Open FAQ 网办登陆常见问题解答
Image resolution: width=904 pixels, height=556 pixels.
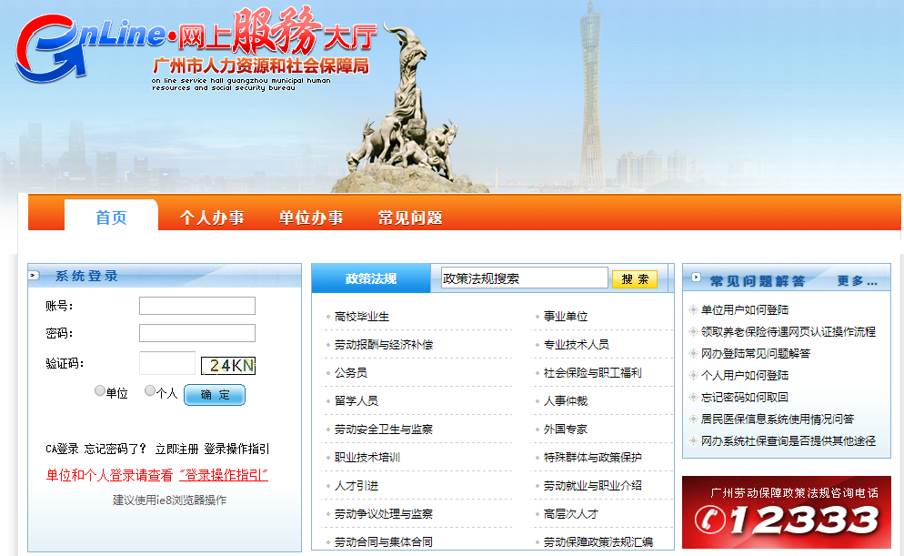pyautogui.click(x=755, y=354)
